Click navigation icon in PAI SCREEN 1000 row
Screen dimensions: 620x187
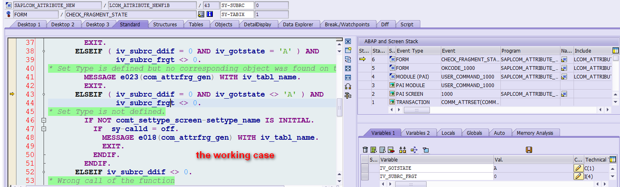pos(564,94)
